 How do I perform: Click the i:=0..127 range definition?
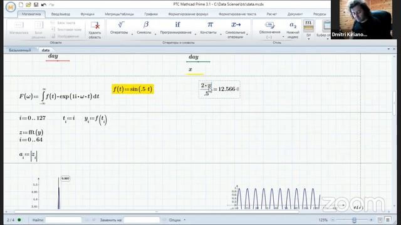33,118
